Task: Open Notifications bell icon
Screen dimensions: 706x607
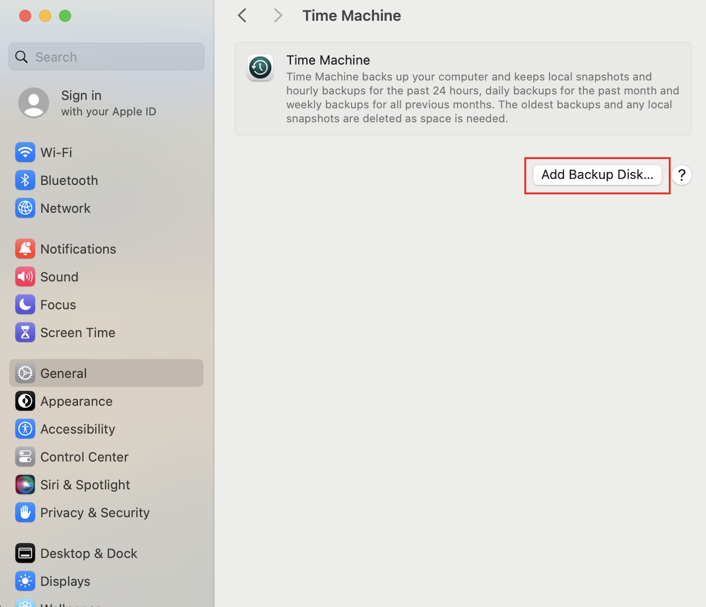Action: point(25,249)
